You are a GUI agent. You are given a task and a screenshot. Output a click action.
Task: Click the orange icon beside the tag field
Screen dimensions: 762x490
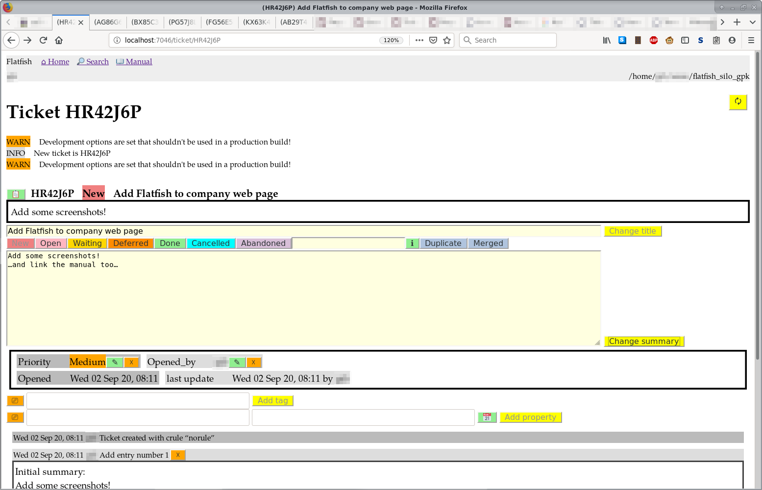[x=15, y=401]
